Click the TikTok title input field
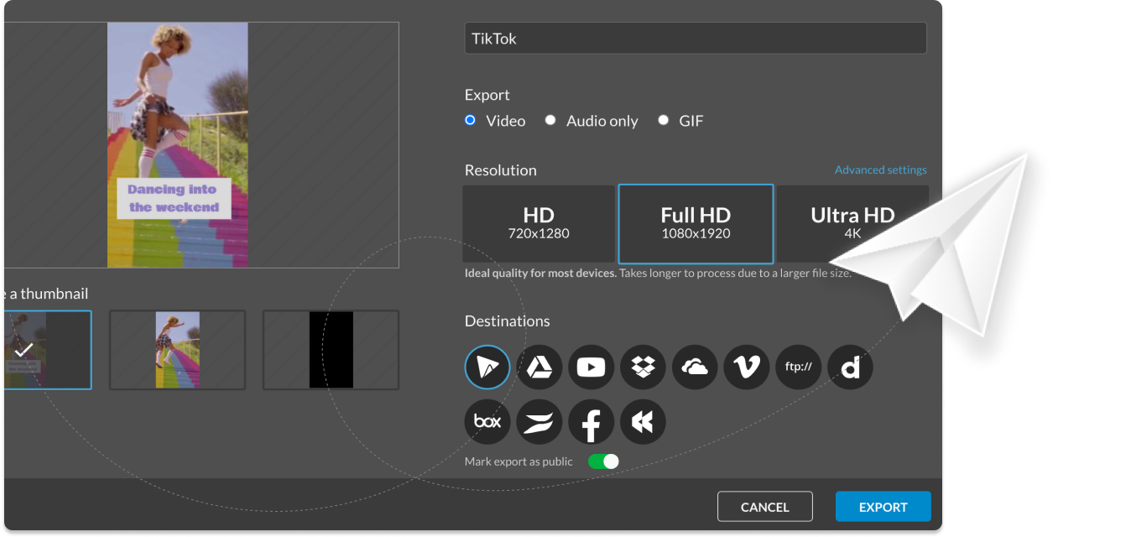This screenshot has width=1131, height=537. (695, 39)
